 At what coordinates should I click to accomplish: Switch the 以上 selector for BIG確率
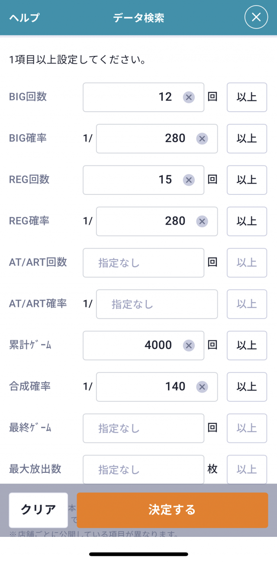pos(247,139)
